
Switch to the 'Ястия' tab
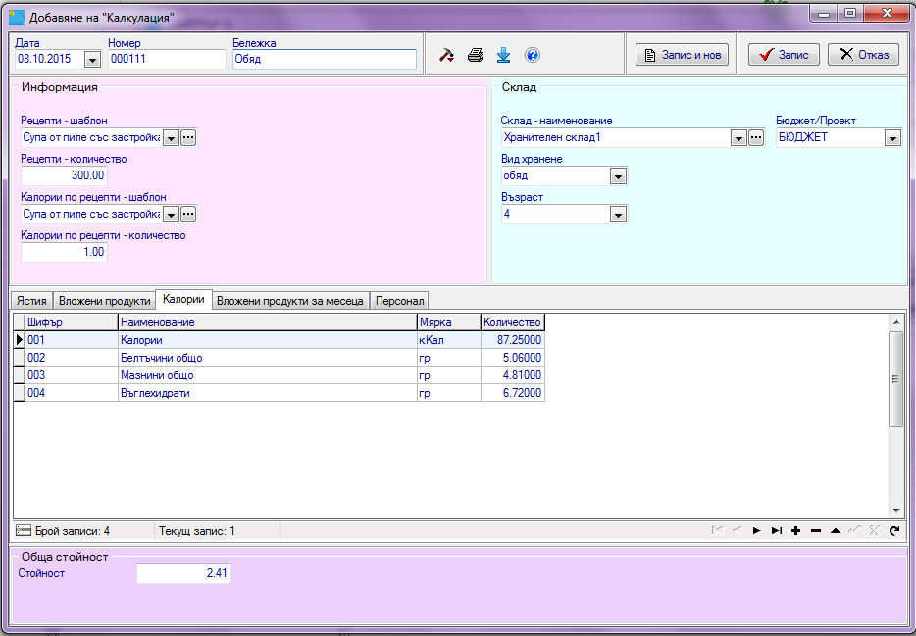pos(31,301)
